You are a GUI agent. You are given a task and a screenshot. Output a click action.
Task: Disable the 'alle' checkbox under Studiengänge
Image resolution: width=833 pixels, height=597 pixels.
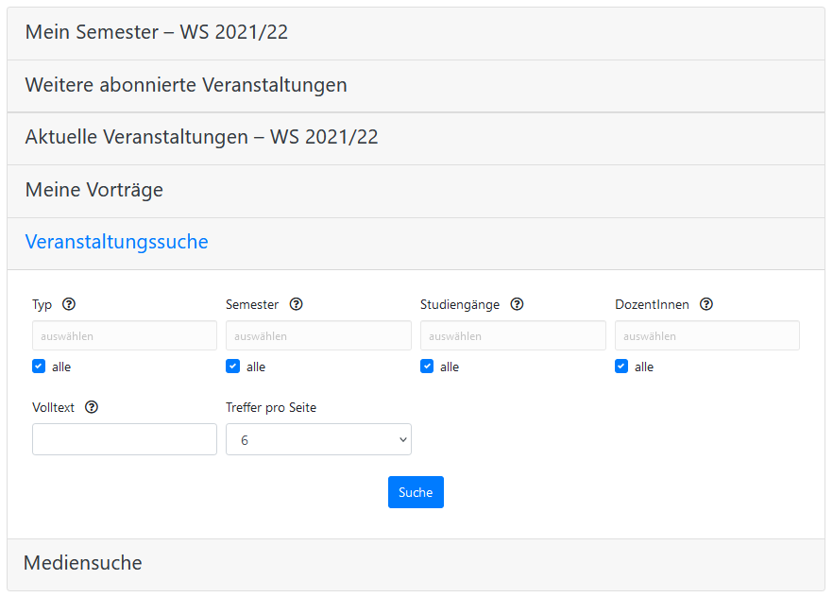pyautogui.click(x=427, y=367)
